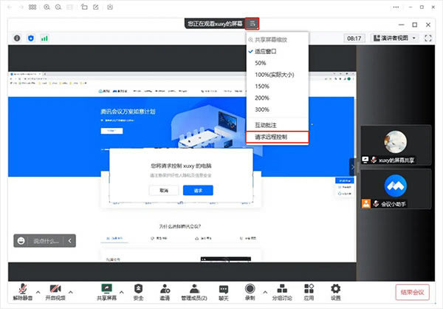443x309 pixels.
Task: Click the red 结束会议 button
Action: click(414, 291)
